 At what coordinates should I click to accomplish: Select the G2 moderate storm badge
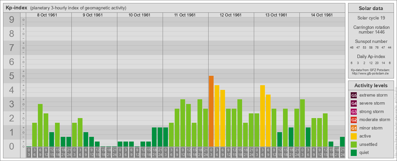tap(354, 120)
